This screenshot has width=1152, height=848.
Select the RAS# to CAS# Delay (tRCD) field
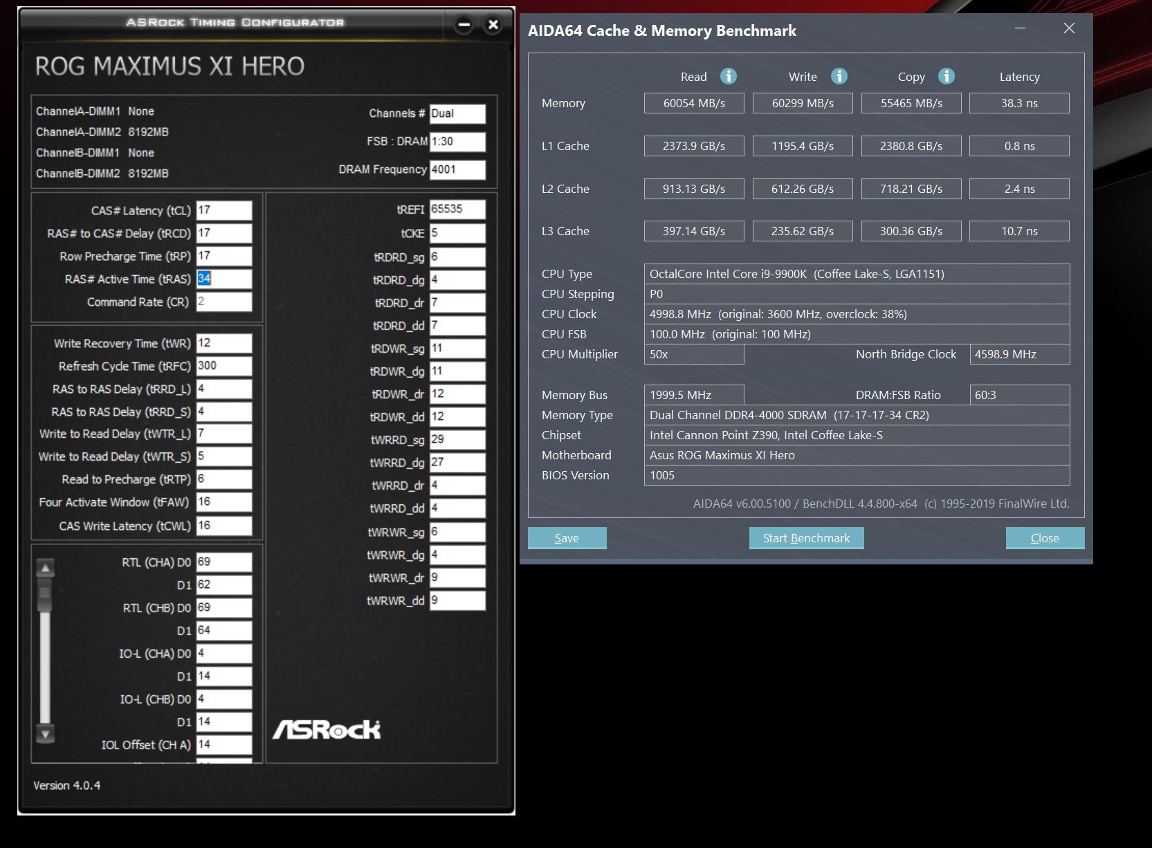[x=224, y=233]
